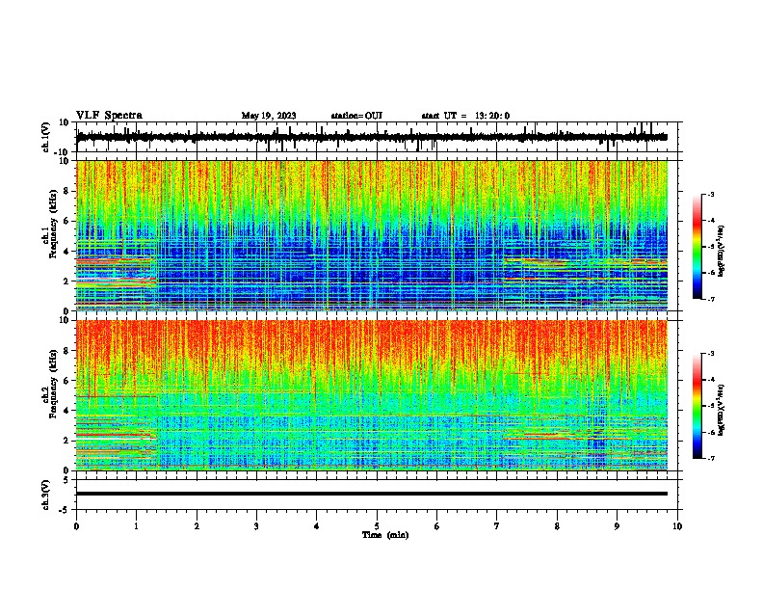Click the ch.1 color bar unit label

721,251
